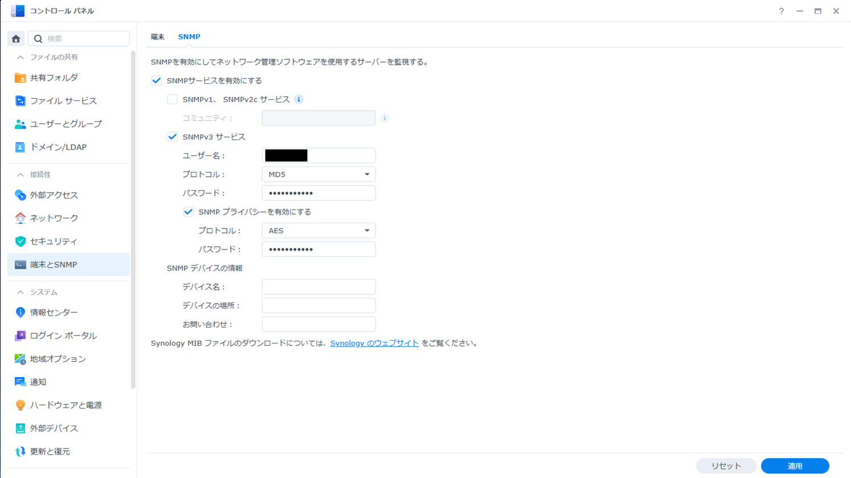851x478 pixels.
Task: Open Security (セキュリティ) shield icon
Action: (20, 242)
